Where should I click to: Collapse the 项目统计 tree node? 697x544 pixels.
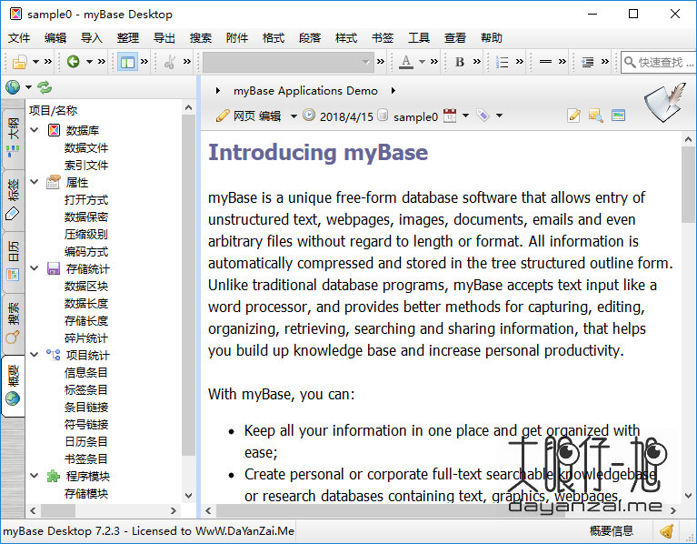35,355
